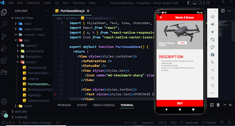Open Splashscreen.js in the explorer
The image size is (235, 126).
[38, 100]
